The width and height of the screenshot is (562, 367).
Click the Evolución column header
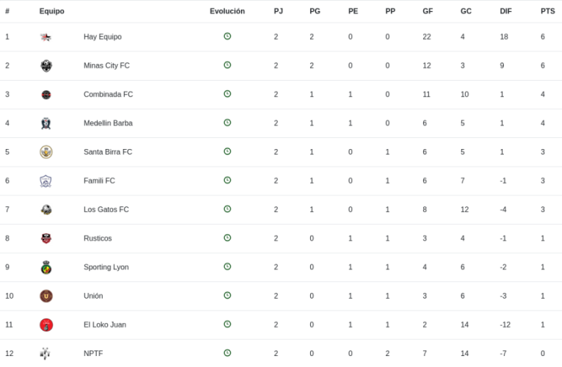pos(227,11)
